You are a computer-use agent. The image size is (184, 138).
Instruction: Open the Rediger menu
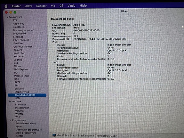[x=41, y=6]
